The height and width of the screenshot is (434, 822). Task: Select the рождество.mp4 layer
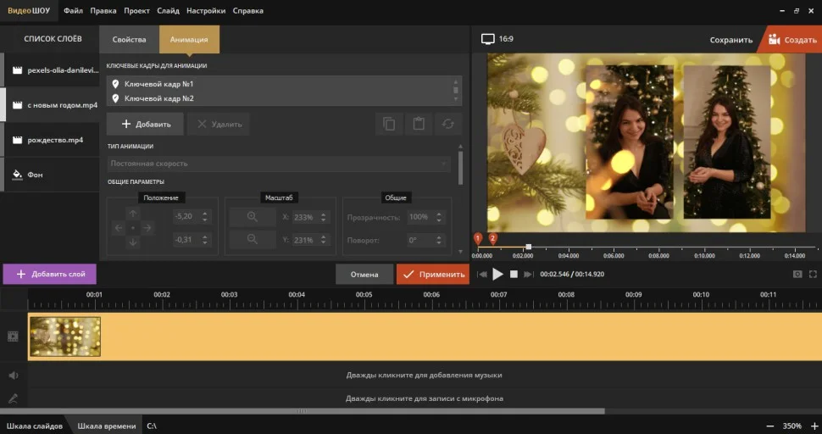pos(55,140)
